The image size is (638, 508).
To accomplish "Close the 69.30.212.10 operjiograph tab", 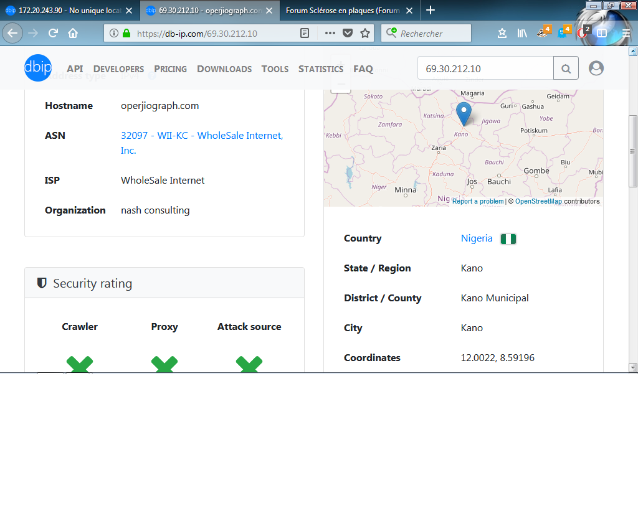I will pos(269,11).
